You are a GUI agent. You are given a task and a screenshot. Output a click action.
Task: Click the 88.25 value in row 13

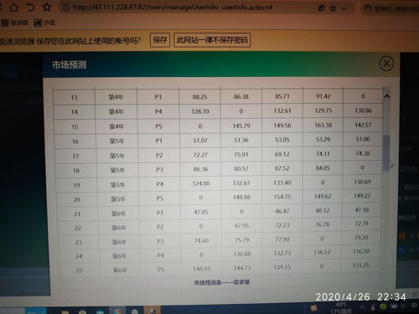click(199, 97)
